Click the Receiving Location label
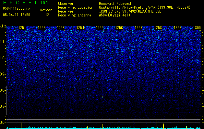 [x=76, y=7]
